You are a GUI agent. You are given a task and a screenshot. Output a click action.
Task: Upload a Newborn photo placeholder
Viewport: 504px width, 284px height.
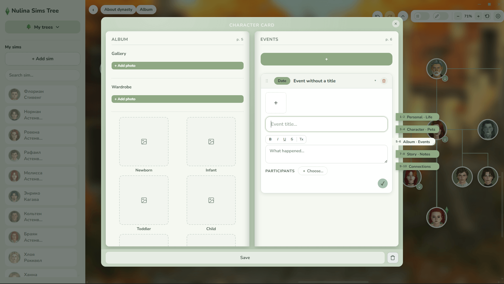pyautogui.click(x=144, y=141)
